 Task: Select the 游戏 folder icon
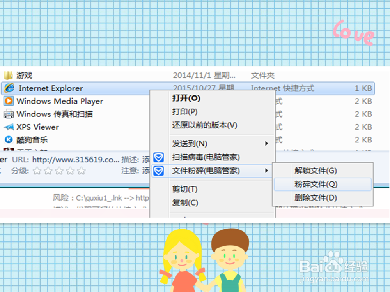click(8, 75)
